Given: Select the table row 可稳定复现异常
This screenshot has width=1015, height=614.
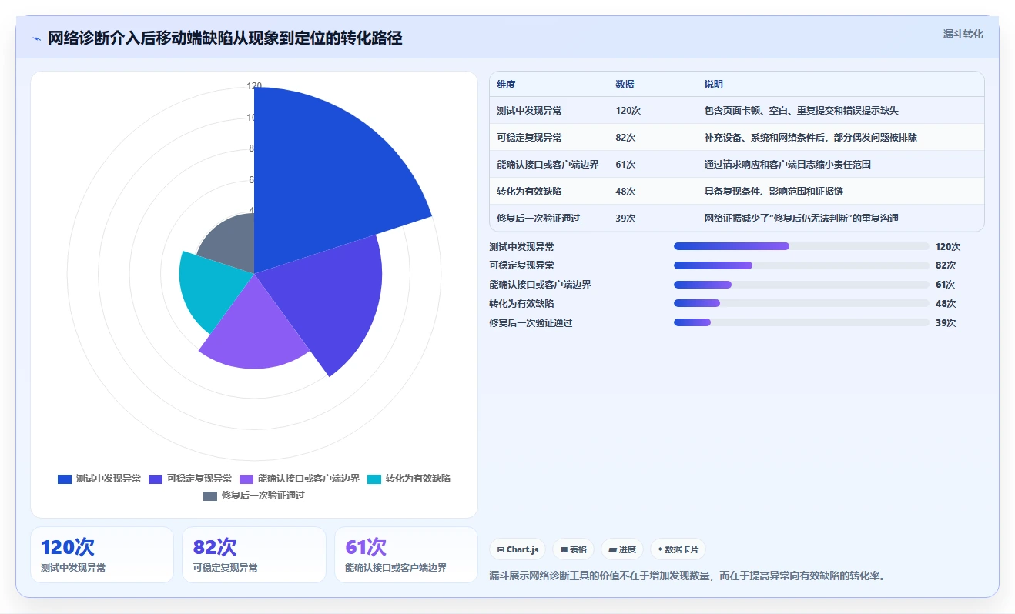Looking at the screenshot, I should pyautogui.click(x=737, y=138).
